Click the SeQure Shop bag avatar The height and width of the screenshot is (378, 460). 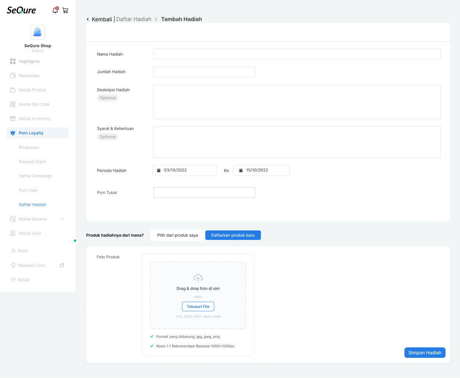point(37,32)
